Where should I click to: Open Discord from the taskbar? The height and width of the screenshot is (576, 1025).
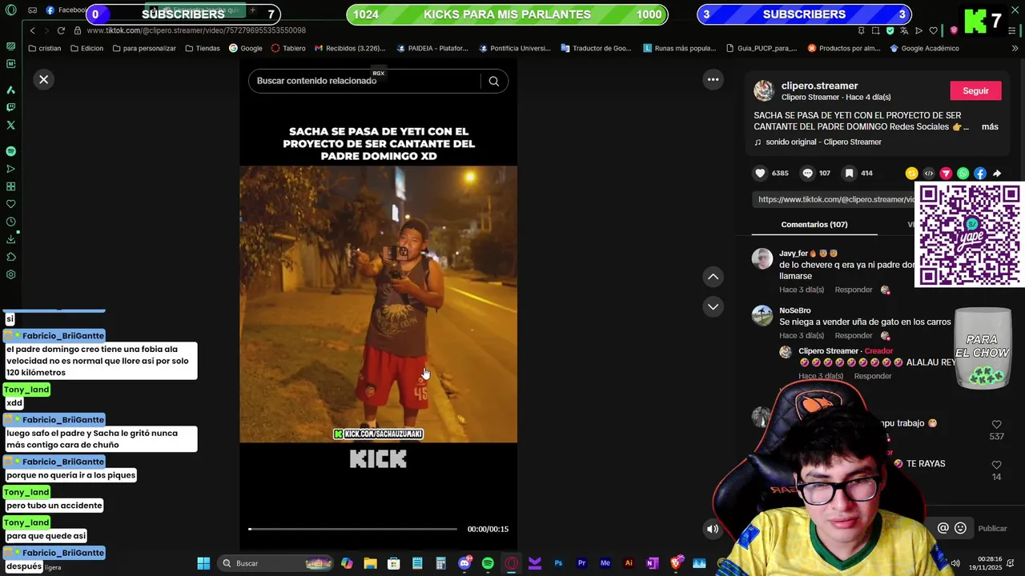pos(464,563)
